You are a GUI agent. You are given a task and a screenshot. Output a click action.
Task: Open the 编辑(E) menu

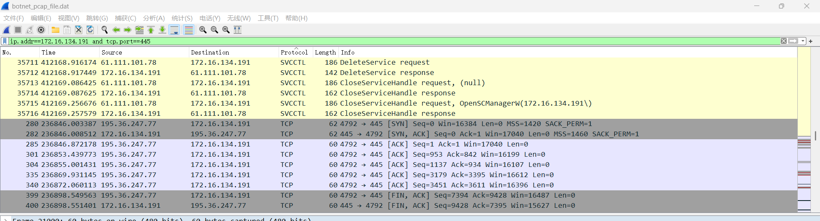tap(41, 18)
